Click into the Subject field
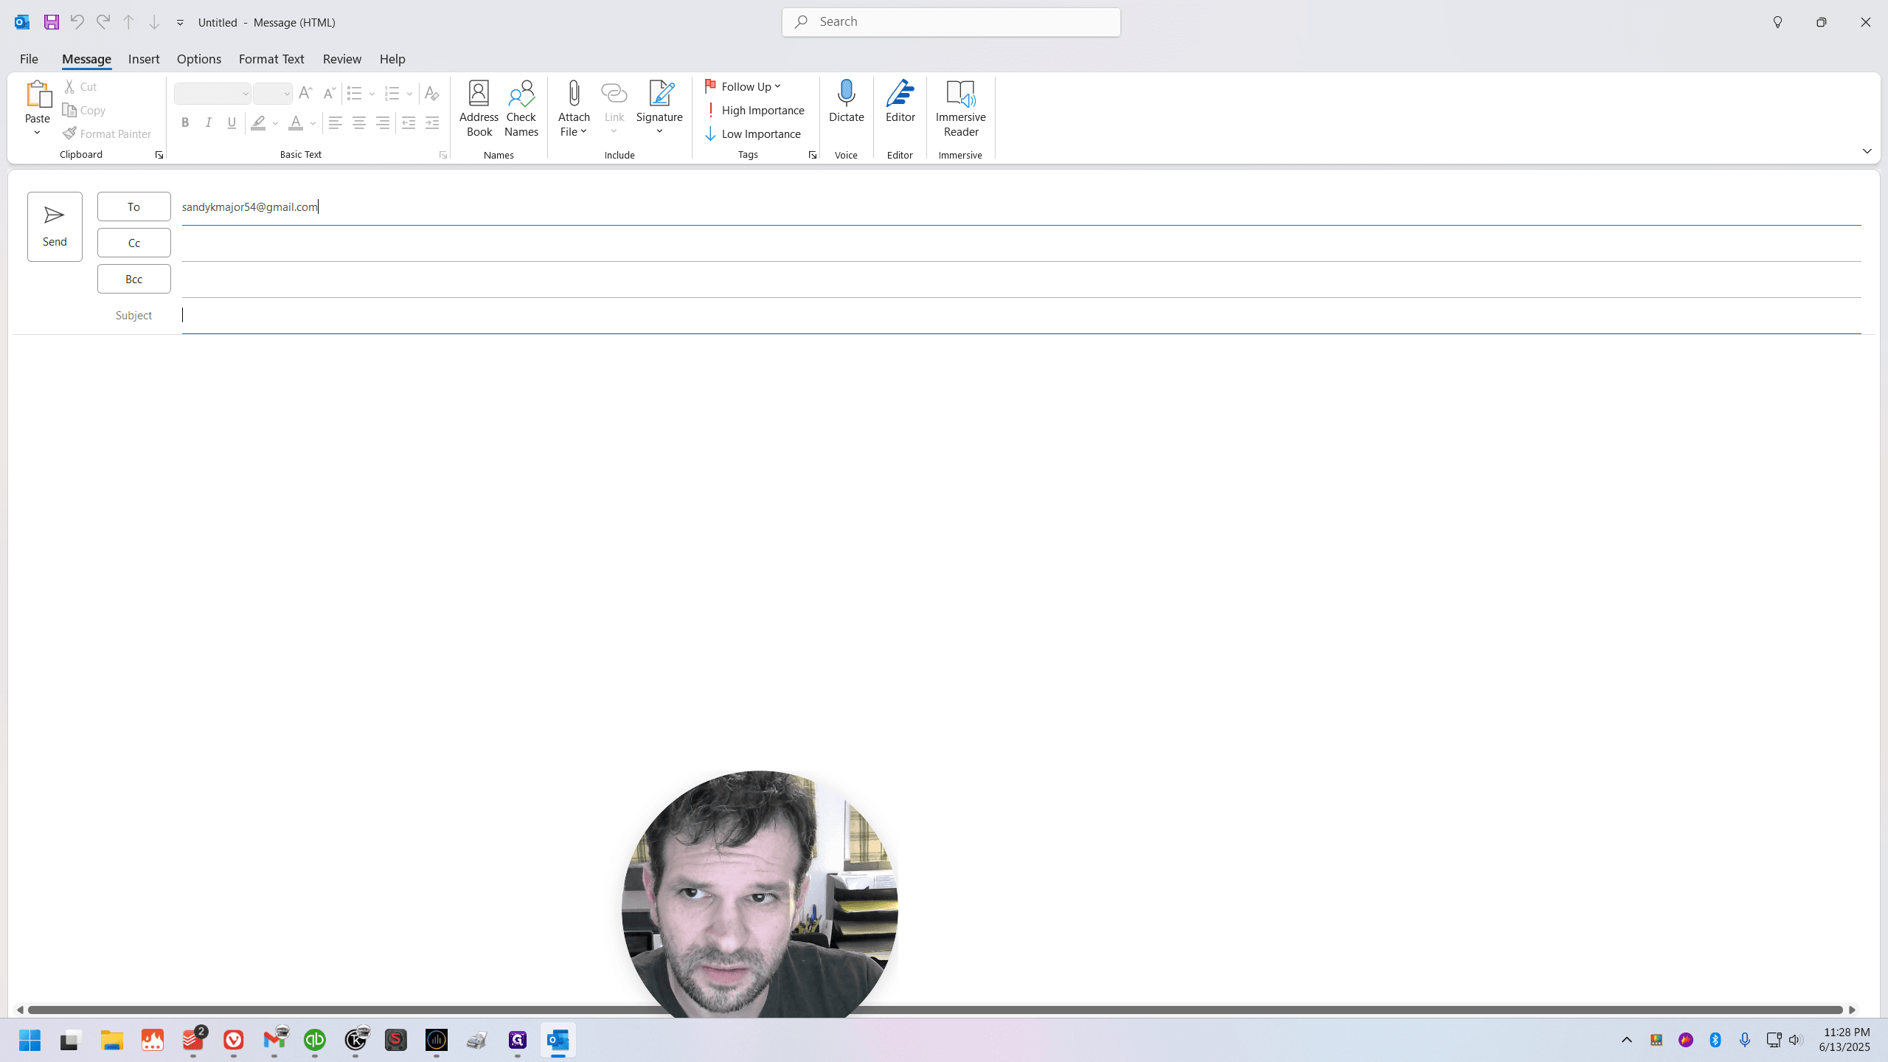 (1021, 316)
